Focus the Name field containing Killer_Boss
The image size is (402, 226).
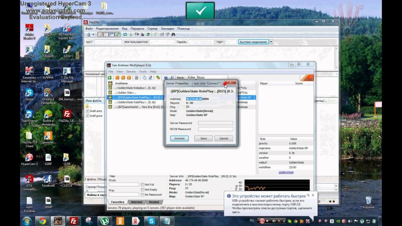pos(207,77)
